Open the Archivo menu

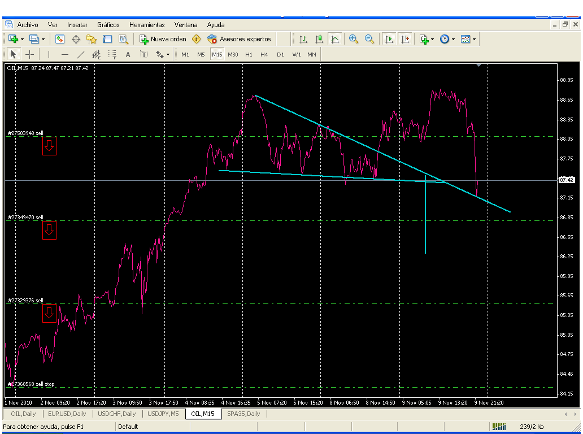coord(28,25)
